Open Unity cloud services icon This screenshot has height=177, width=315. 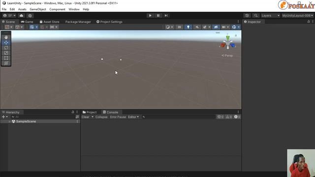[21, 16]
